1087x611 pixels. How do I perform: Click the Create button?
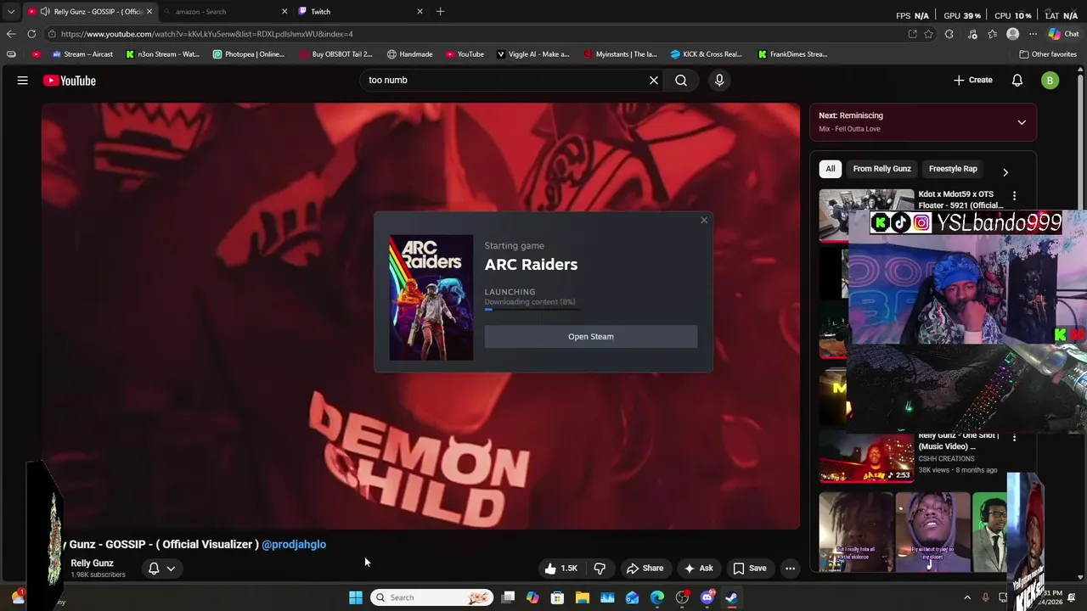point(973,80)
